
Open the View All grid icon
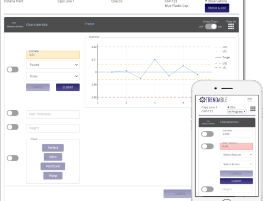pos(231,26)
